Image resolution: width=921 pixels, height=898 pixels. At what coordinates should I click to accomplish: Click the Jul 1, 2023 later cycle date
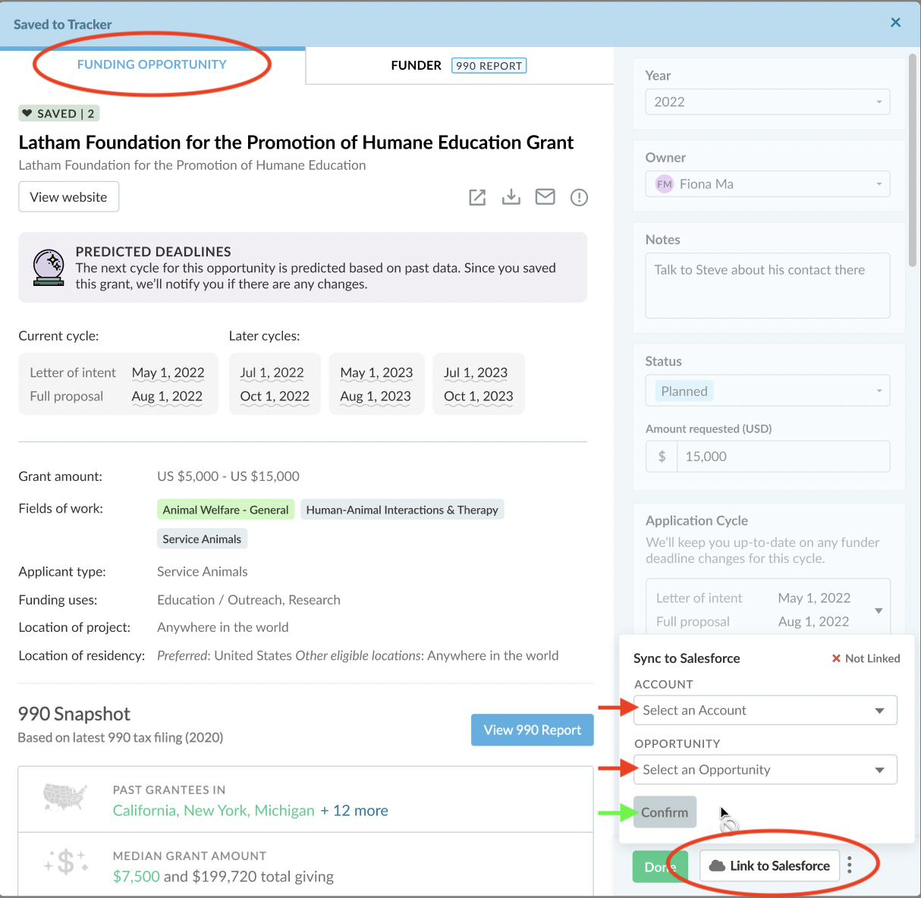click(476, 372)
